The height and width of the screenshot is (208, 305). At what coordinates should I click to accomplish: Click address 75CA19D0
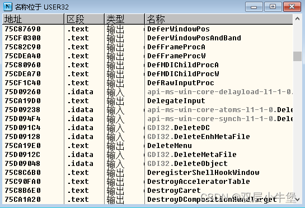[x=23, y=101]
